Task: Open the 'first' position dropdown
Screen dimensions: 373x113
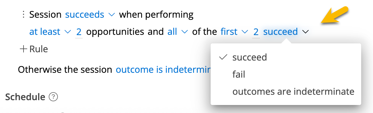Action: click(229, 32)
